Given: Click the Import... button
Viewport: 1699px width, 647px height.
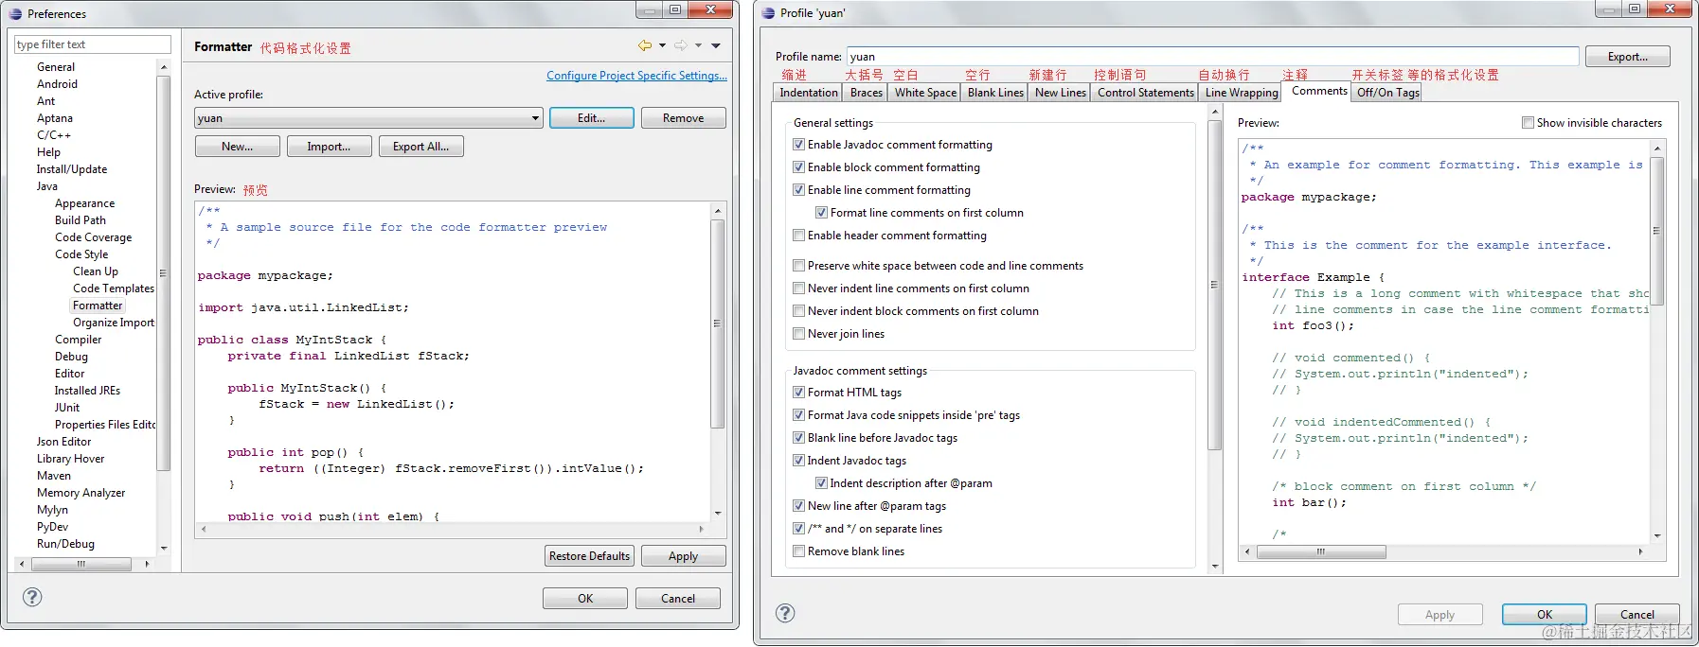Looking at the screenshot, I should pyautogui.click(x=329, y=147).
